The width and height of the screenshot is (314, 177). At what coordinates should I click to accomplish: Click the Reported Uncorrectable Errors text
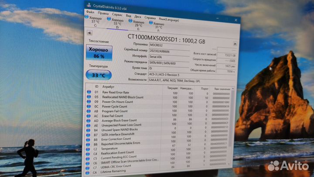coord(120,143)
